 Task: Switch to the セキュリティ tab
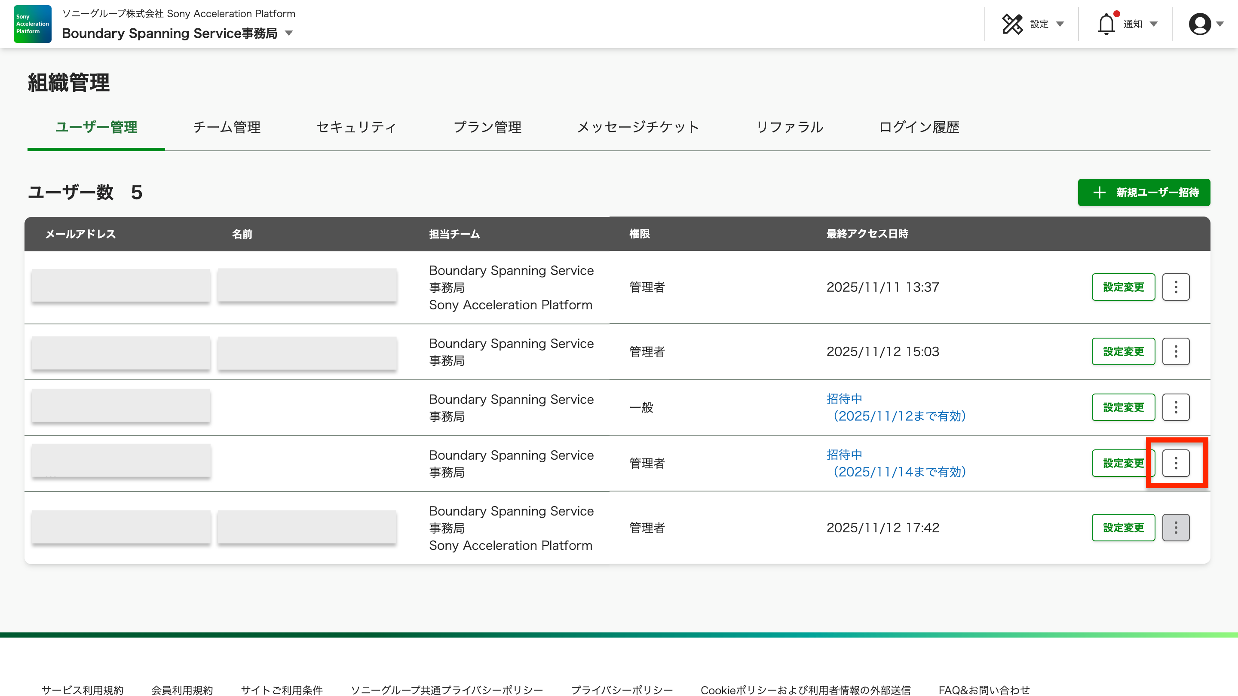click(356, 127)
